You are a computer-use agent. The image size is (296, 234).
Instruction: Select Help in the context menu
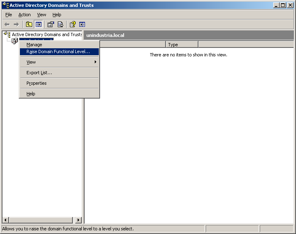point(59,94)
